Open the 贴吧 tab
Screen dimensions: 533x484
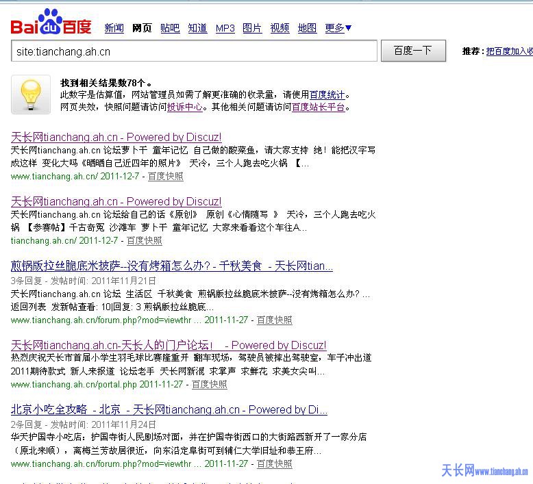tap(170, 28)
